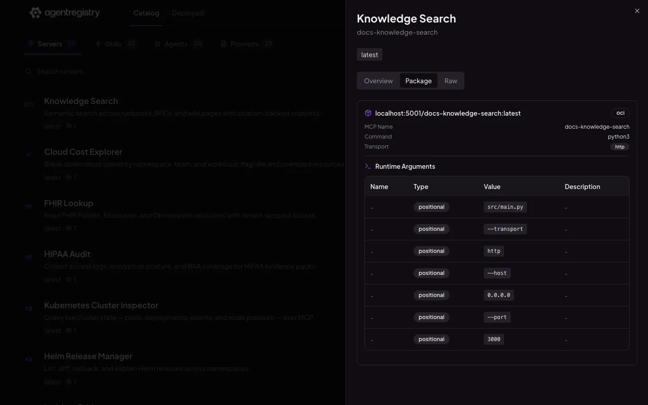Select the Prompts tab
648x405 pixels.
[x=247, y=44]
